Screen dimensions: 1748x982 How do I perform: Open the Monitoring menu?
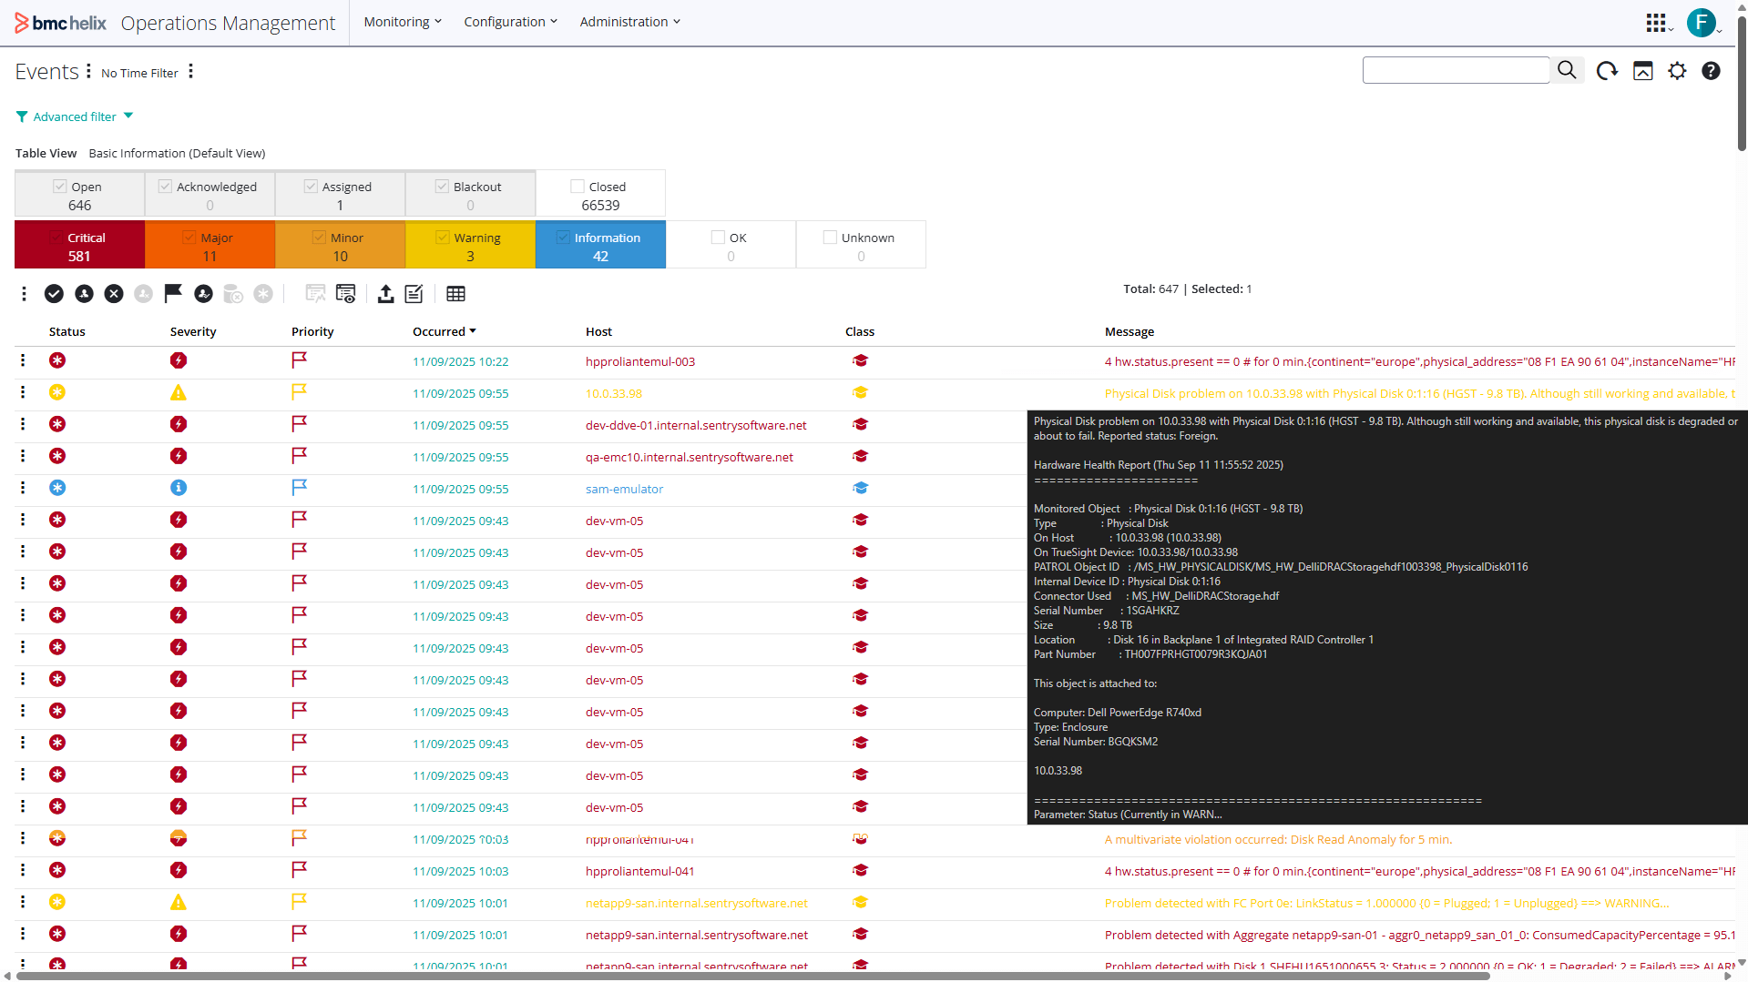pos(402,22)
